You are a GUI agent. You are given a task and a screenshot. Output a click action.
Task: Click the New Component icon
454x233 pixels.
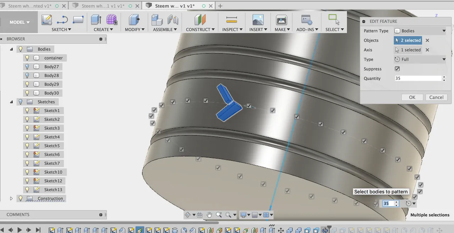(x=157, y=19)
